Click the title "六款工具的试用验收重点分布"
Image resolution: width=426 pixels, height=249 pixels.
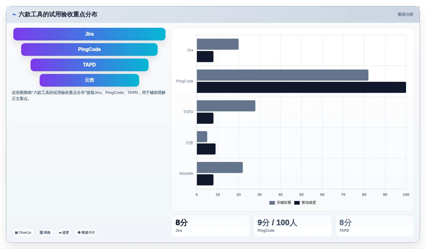click(58, 14)
